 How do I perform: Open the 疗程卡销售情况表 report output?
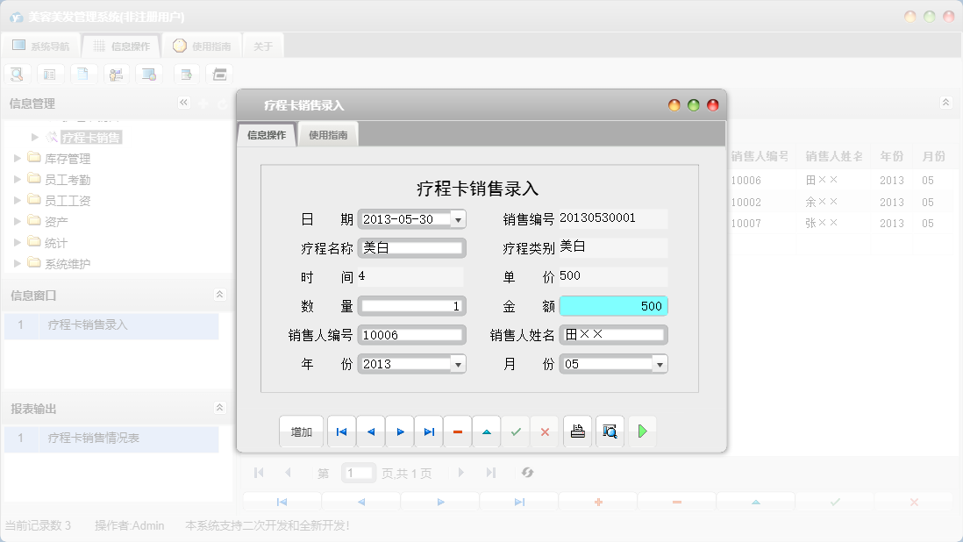tap(93, 438)
